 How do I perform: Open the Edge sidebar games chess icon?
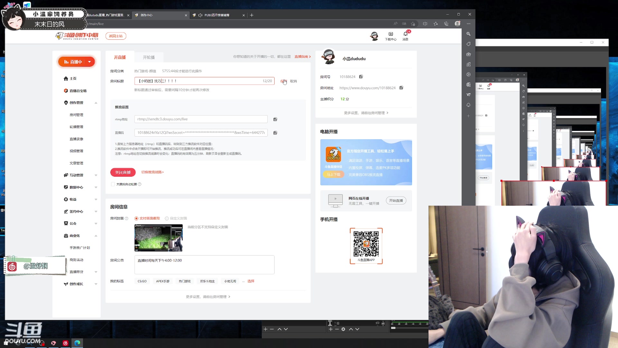pyautogui.click(x=469, y=64)
